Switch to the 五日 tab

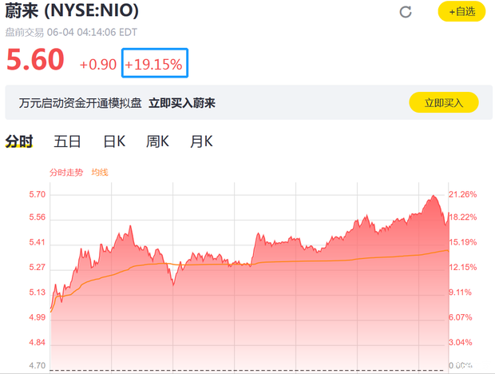tap(67, 141)
